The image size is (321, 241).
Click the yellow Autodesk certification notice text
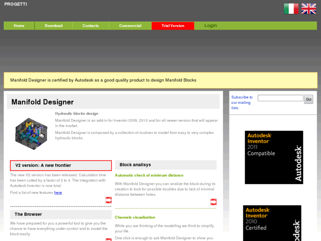pos(103,80)
